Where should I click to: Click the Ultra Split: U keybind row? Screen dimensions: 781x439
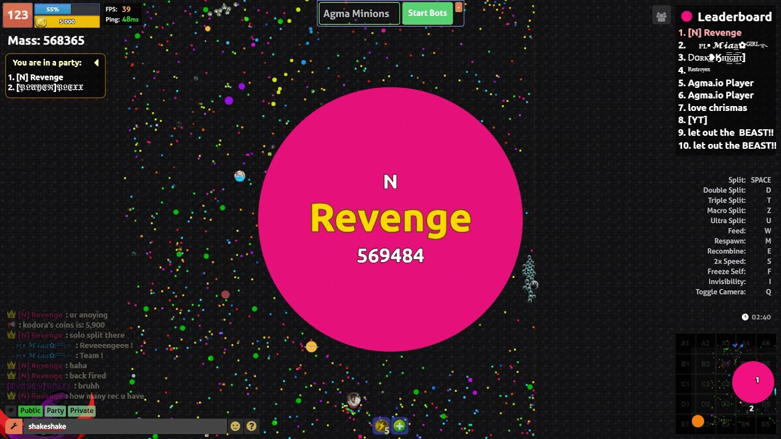coord(741,221)
